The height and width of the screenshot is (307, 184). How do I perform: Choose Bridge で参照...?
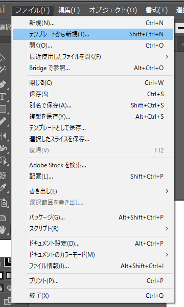pos(93,68)
